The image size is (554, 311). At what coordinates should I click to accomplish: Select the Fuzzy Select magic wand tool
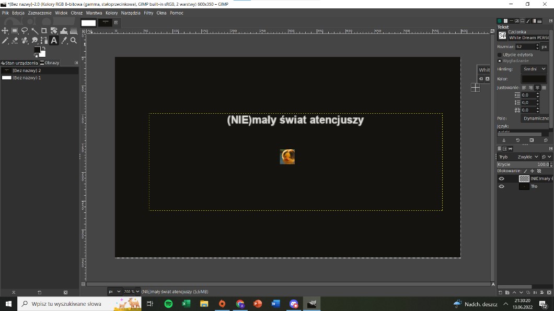coord(34,31)
